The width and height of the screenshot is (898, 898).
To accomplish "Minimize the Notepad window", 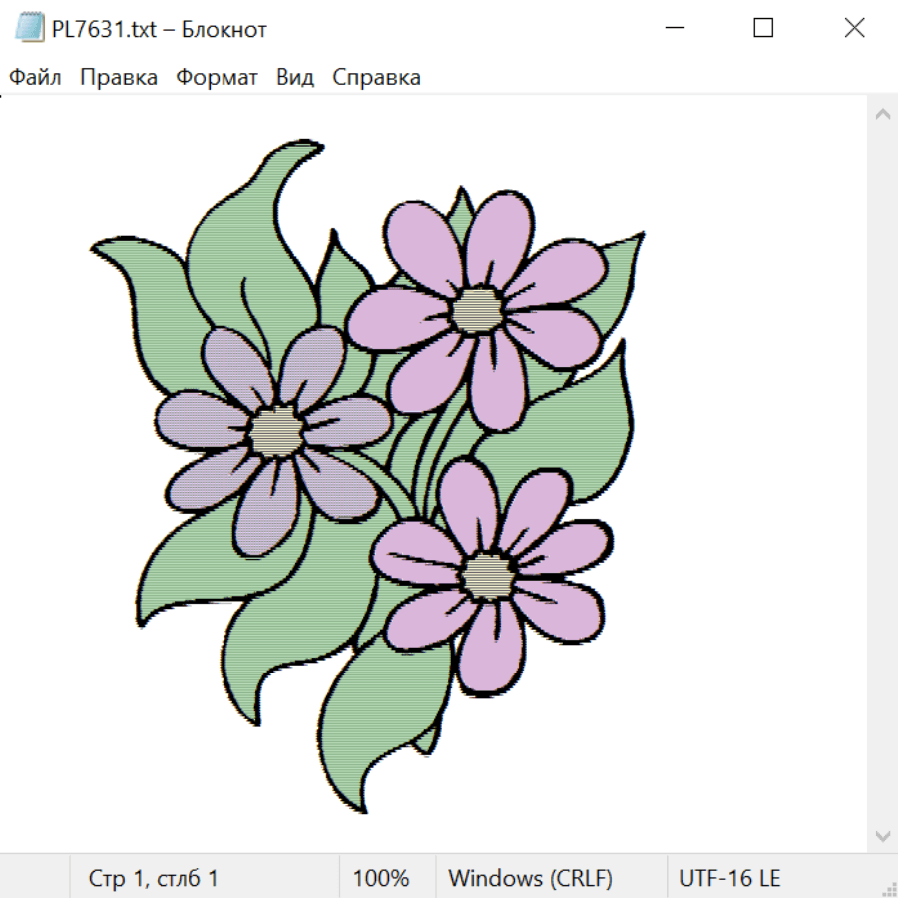I will (x=672, y=28).
